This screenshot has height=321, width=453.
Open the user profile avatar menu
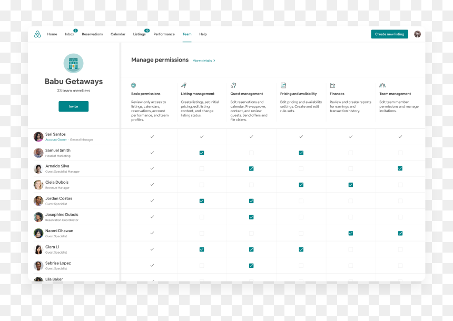[417, 34]
